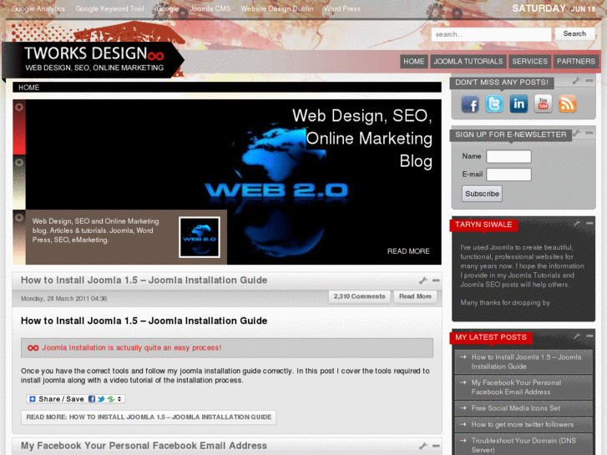Collapse the Taryn Siwale module
Image resolution: width=607 pixels, height=455 pixels.
(589, 224)
